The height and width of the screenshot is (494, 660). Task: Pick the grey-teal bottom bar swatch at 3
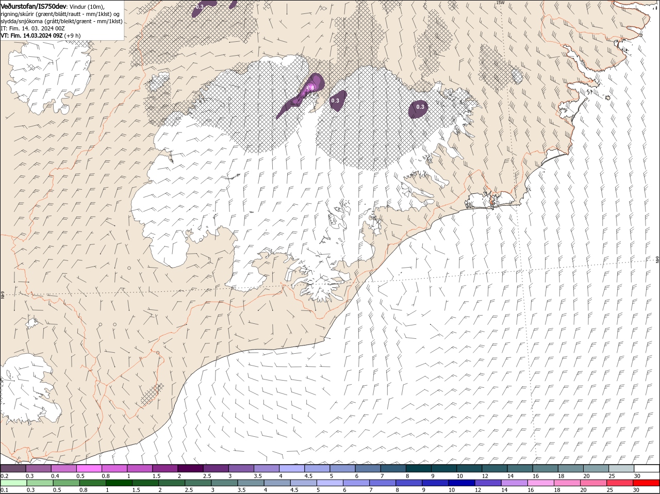point(224,483)
